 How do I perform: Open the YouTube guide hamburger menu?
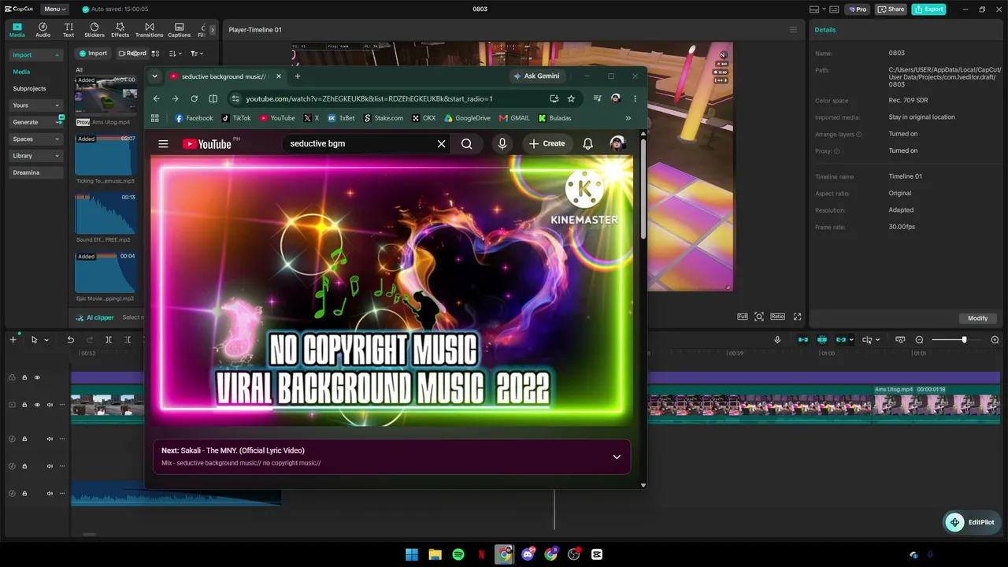163,144
